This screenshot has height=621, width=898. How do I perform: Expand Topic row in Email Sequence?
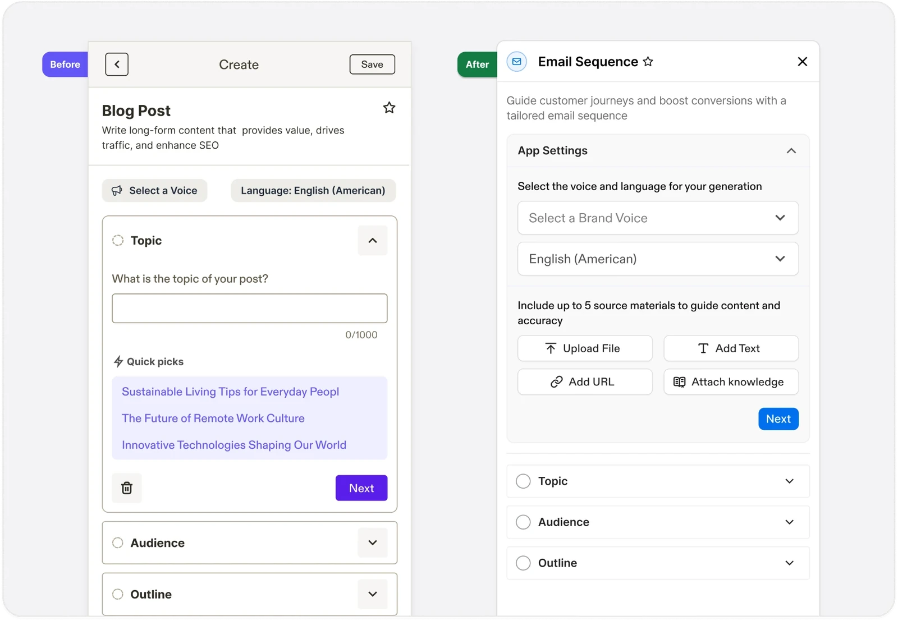point(658,481)
